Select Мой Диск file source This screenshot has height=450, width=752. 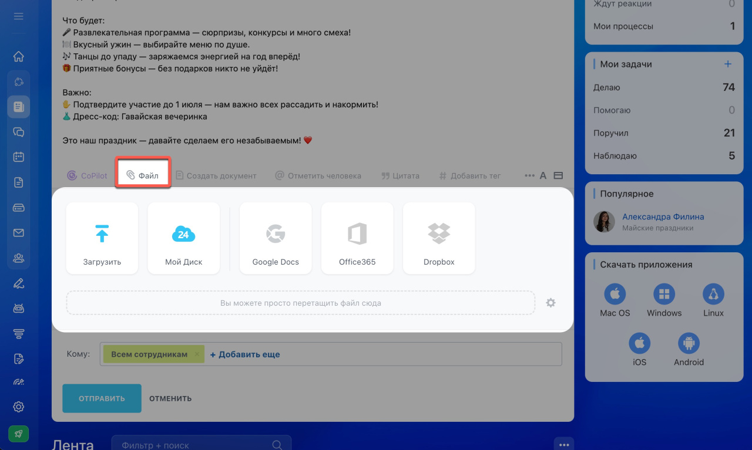[x=184, y=238]
